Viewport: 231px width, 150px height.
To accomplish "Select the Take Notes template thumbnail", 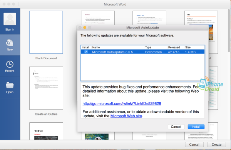I will point(98,18).
